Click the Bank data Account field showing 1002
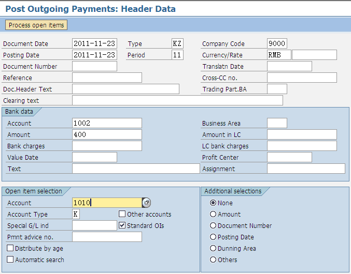Viewport: 351px width, 274px height. coord(107,123)
